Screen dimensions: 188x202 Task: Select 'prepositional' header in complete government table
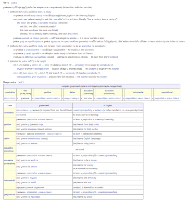(x=167, y=92)
